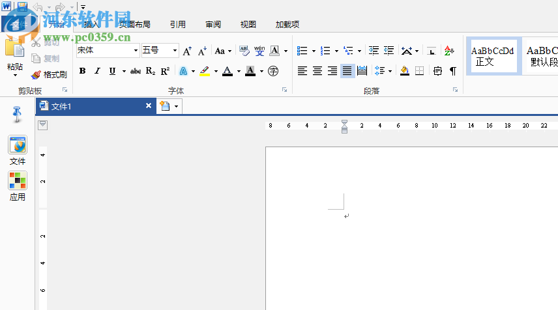
Task: Apply the font color A swatch
Action: [228, 71]
